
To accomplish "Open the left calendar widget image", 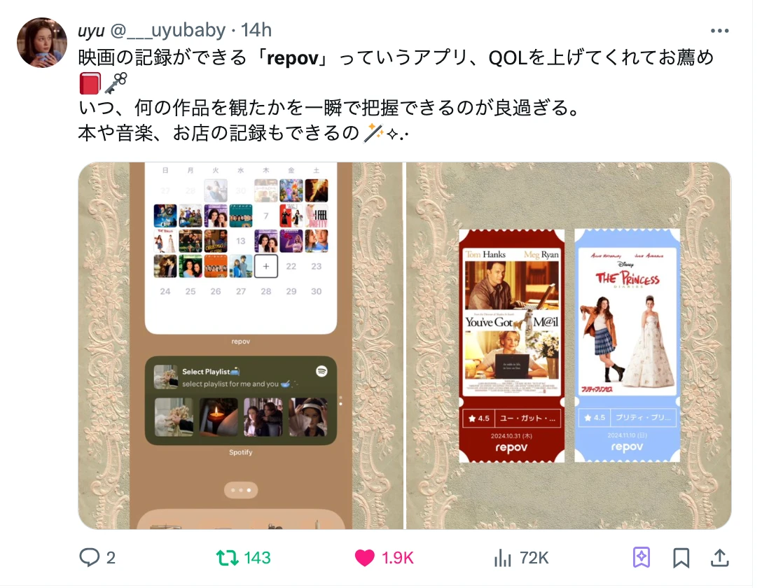I will (240, 346).
